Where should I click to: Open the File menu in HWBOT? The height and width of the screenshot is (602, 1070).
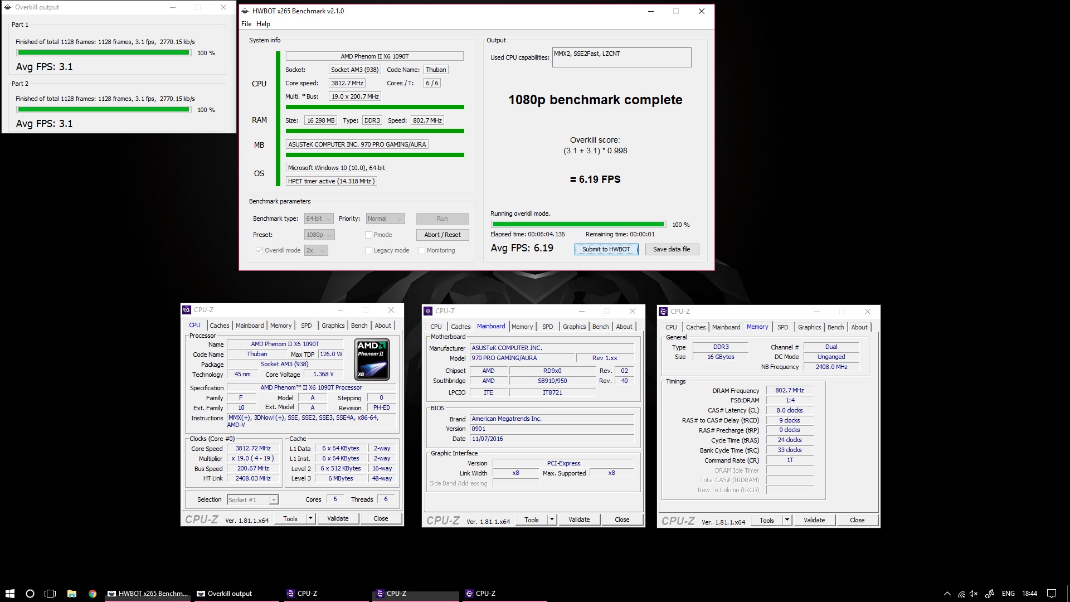coord(246,24)
